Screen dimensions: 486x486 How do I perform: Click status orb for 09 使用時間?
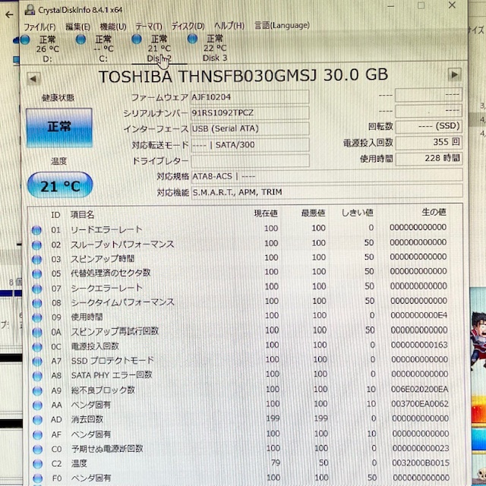37,317
